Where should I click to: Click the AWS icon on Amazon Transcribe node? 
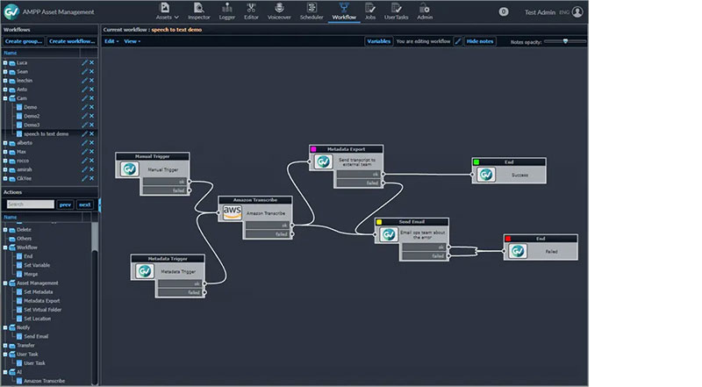coord(232,212)
